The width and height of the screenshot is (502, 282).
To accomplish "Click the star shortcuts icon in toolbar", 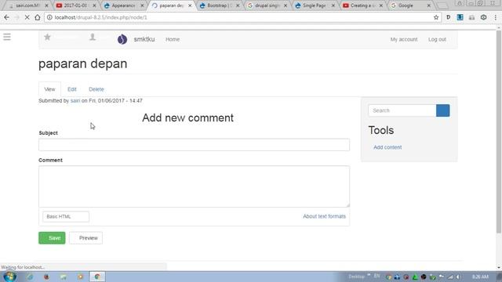I will point(47,37).
